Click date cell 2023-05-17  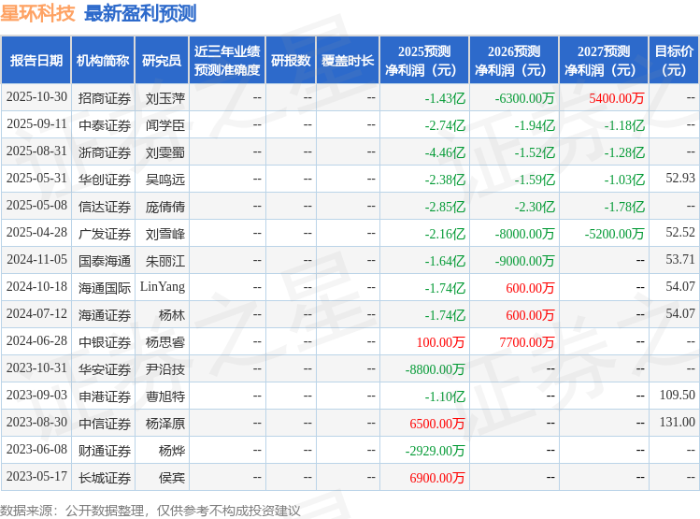[36, 477]
